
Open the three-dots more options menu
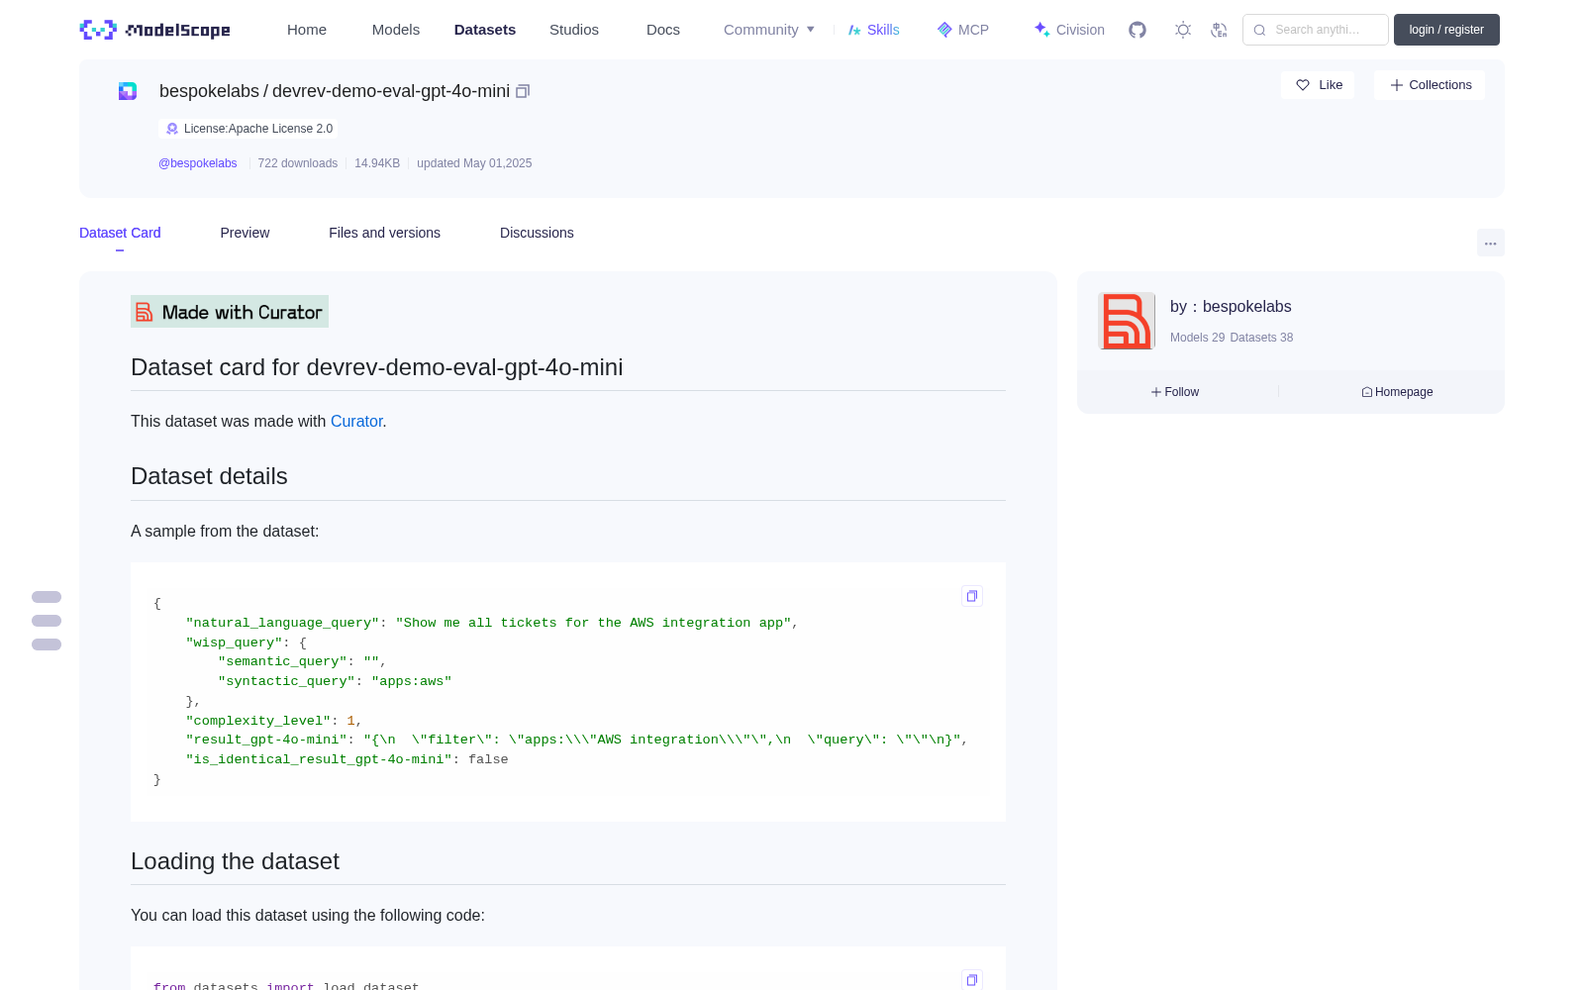click(1490, 243)
